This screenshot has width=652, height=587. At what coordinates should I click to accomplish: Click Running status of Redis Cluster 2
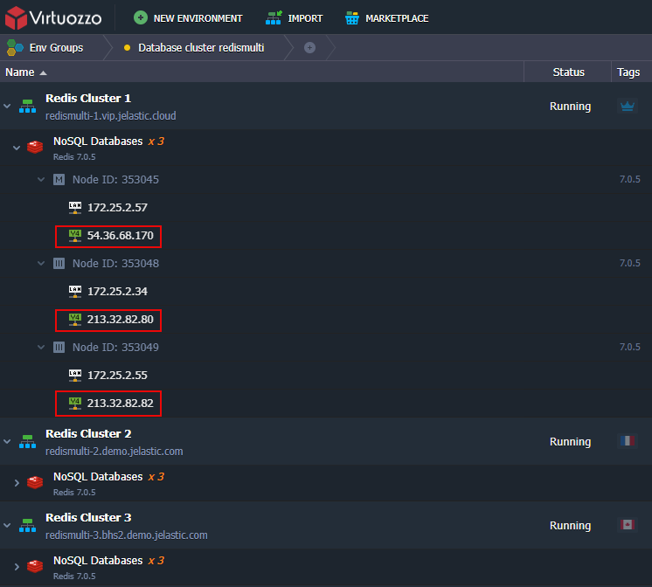(x=570, y=442)
